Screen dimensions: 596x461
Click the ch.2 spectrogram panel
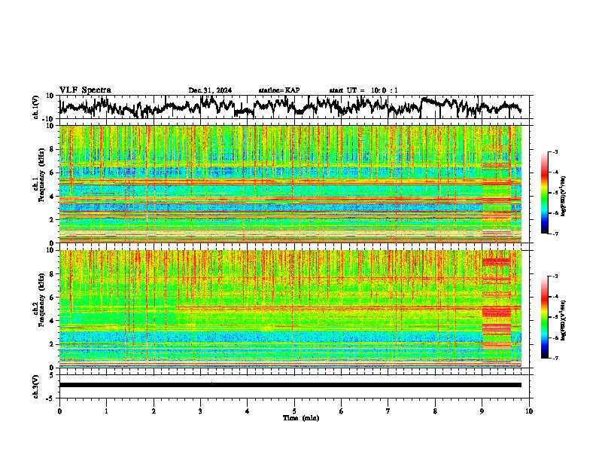290,309
